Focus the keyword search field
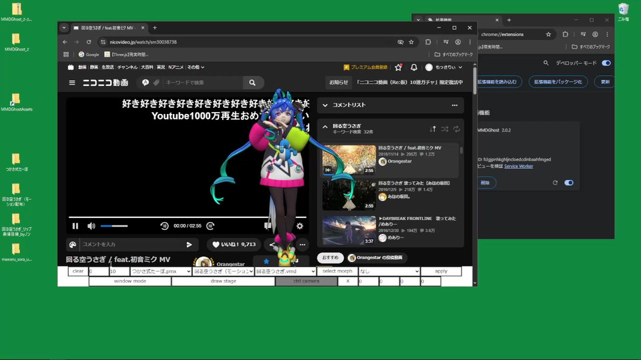This screenshot has width=641, height=360. tap(202, 83)
